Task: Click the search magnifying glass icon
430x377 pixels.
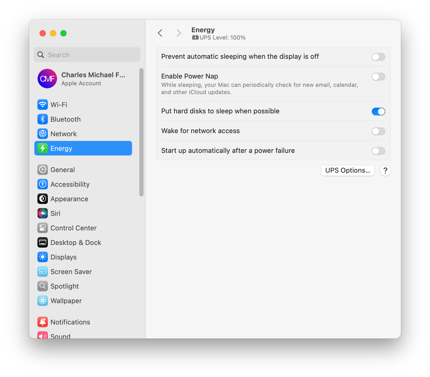Action: click(x=41, y=55)
